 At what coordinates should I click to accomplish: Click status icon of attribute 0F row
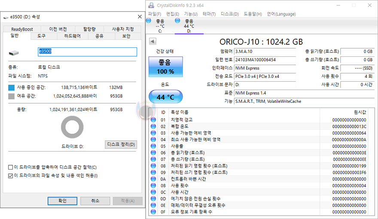pos(153,212)
